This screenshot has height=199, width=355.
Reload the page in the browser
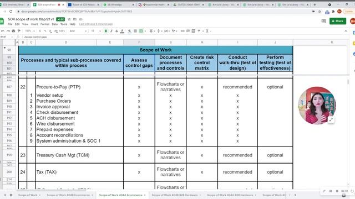pos(11,11)
